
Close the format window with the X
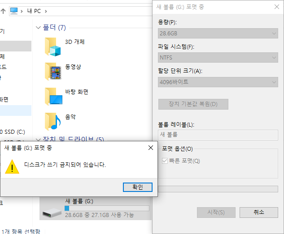tap(276, 7)
